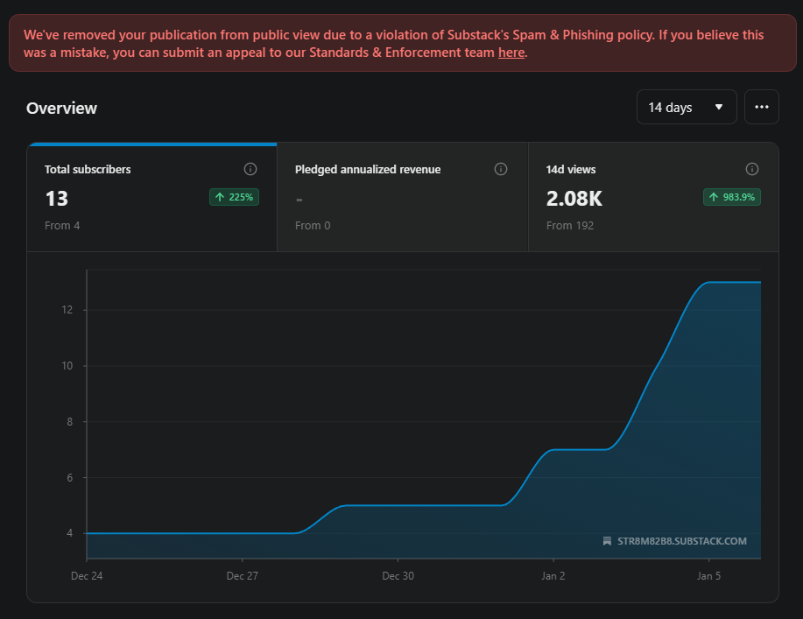The height and width of the screenshot is (619, 803).
Task: Select the Total subscribers tab
Action: click(x=152, y=197)
